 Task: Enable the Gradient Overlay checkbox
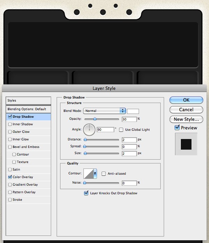[x=10, y=185]
